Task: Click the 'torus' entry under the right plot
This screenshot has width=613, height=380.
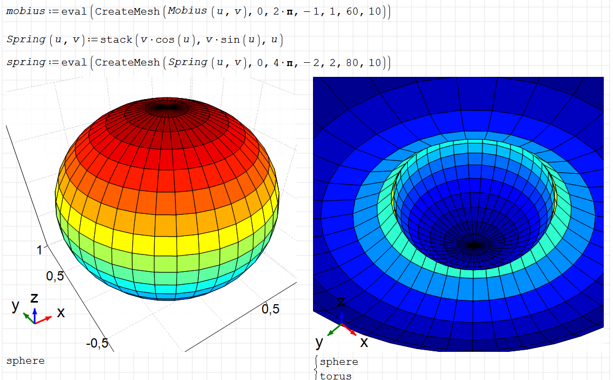Action: pyautogui.click(x=336, y=375)
